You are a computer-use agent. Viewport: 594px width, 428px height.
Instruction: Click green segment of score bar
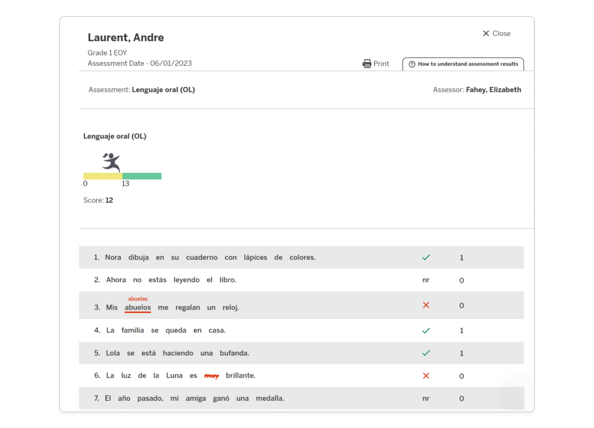click(x=142, y=176)
